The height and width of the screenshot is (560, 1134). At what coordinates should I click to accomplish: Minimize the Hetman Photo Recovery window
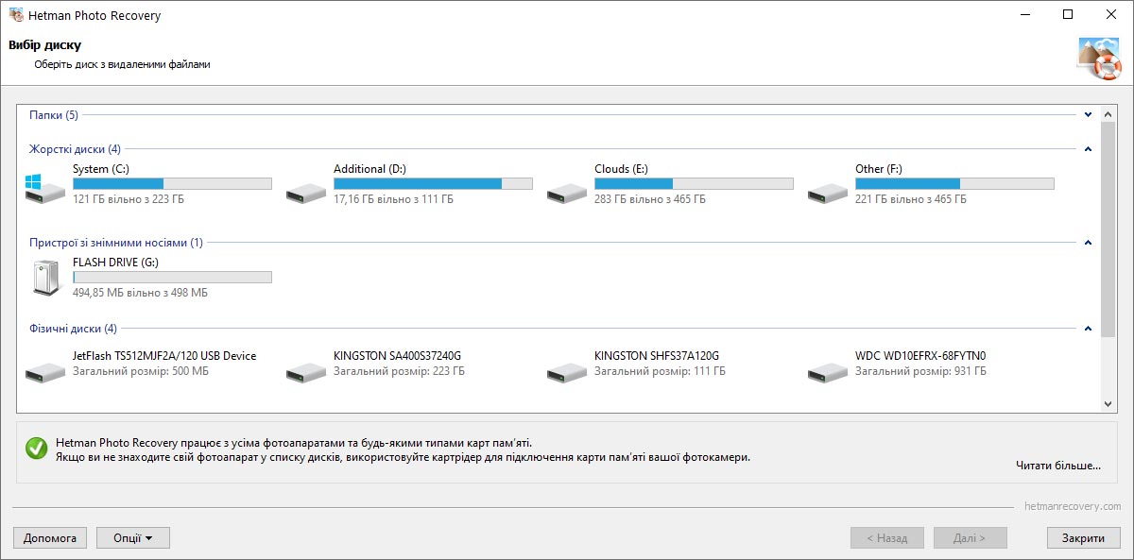pyautogui.click(x=1024, y=14)
